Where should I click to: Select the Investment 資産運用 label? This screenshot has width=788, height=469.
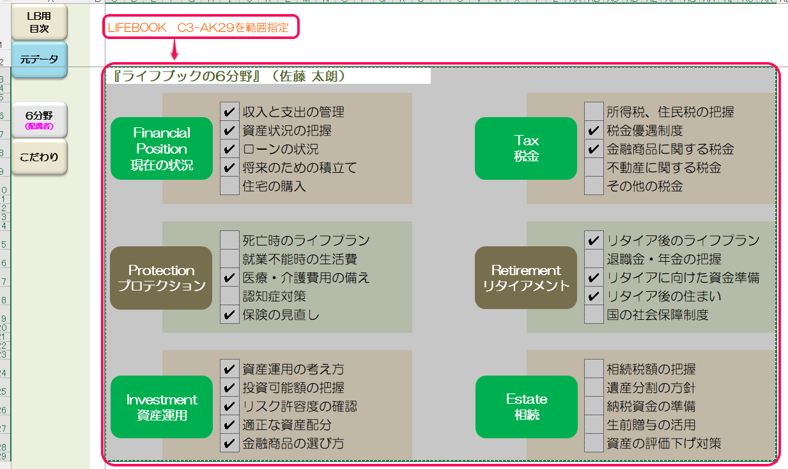click(162, 407)
